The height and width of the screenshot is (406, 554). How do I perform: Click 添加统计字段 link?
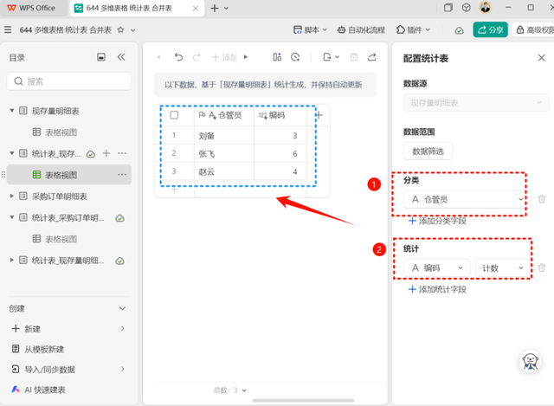point(437,289)
